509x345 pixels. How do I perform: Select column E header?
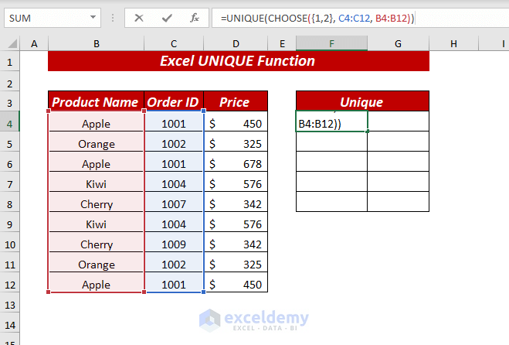[x=282, y=43]
